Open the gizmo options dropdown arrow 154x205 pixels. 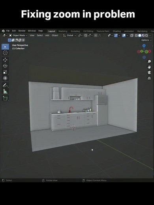[x=119, y=35]
